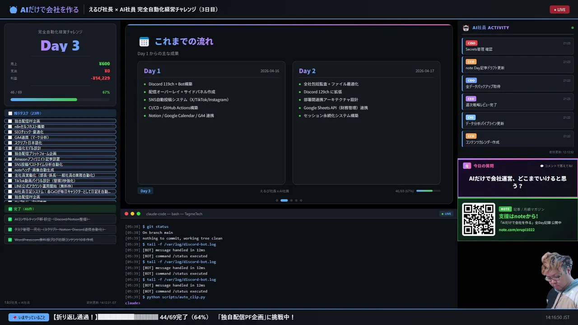Click the pin icon in いまやっていること label
Viewport: 578px width, 325px height.
pyautogui.click(x=15, y=317)
